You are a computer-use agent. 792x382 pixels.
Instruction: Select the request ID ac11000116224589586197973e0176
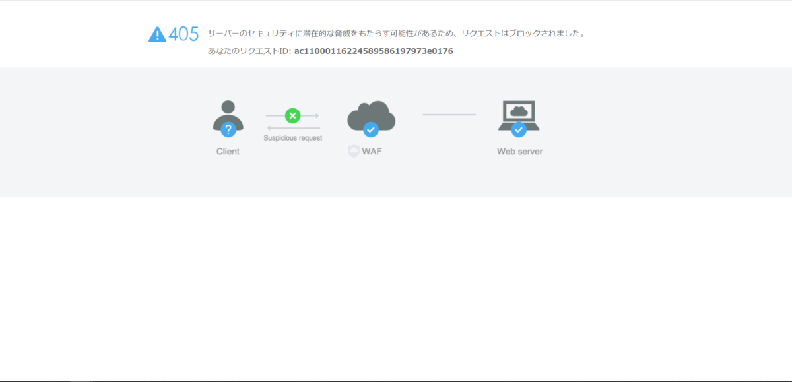[x=373, y=51]
